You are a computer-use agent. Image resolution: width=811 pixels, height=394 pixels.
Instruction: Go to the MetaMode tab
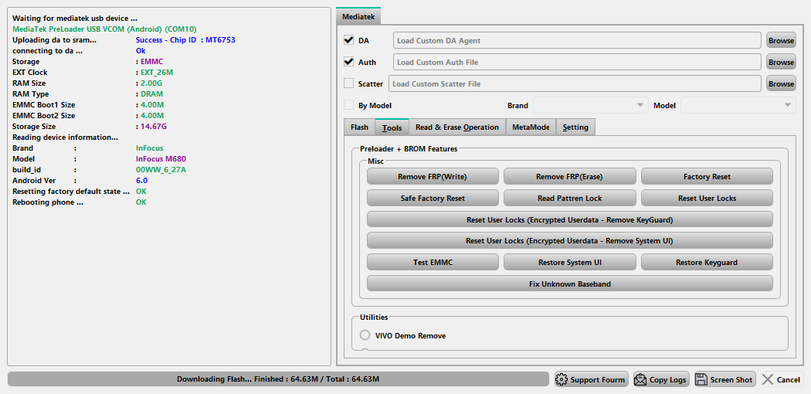[x=531, y=127]
